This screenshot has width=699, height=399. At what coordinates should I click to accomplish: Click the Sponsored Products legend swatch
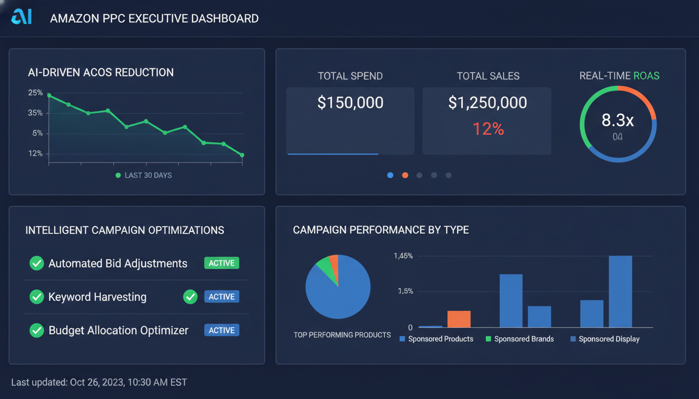(x=402, y=339)
